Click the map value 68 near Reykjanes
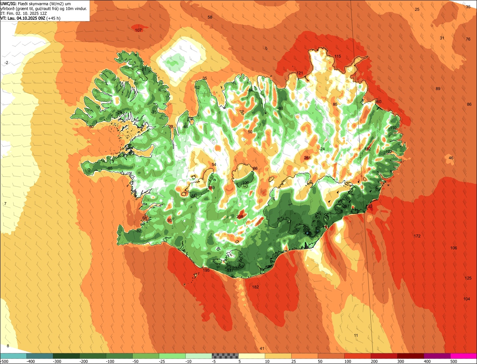The image size is (477, 364). click(145, 218)
